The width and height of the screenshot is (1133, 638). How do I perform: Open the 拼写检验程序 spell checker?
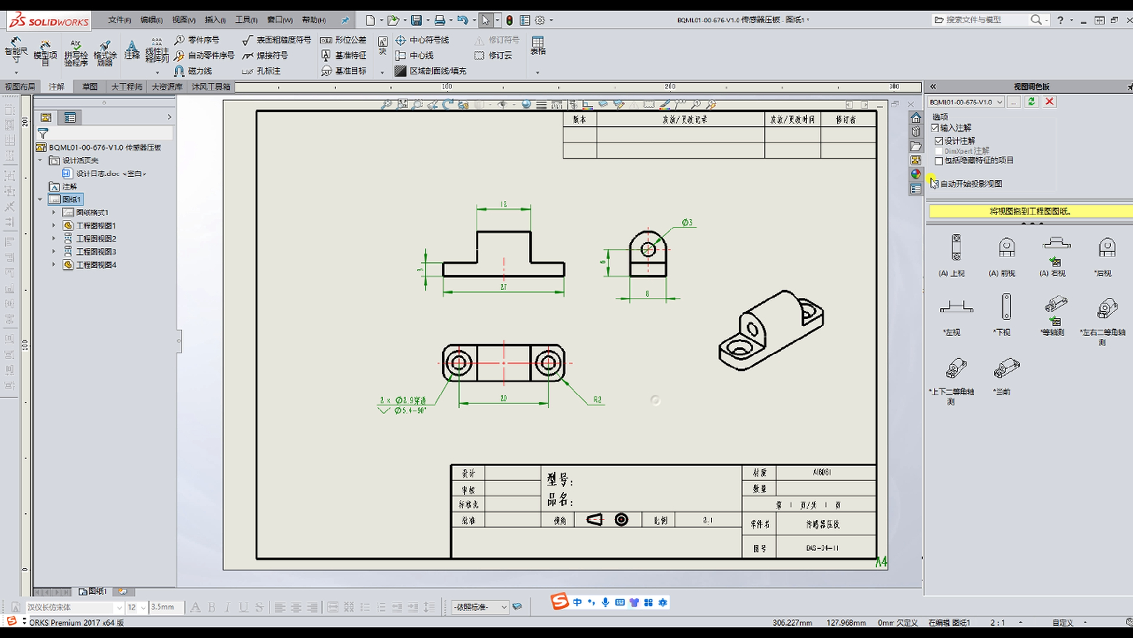[75, 50]
